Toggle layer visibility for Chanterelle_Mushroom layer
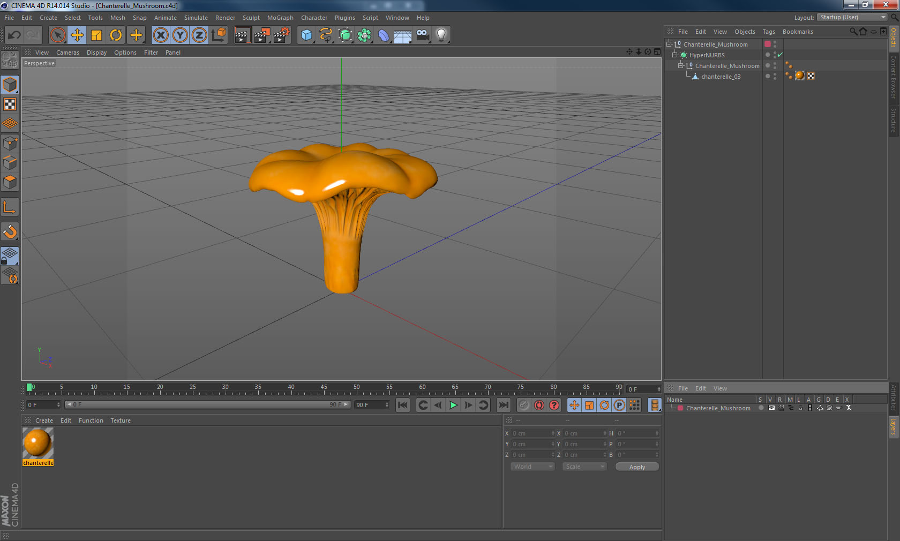The height and width of the screenshot is (541, 900). coord(771,408)
